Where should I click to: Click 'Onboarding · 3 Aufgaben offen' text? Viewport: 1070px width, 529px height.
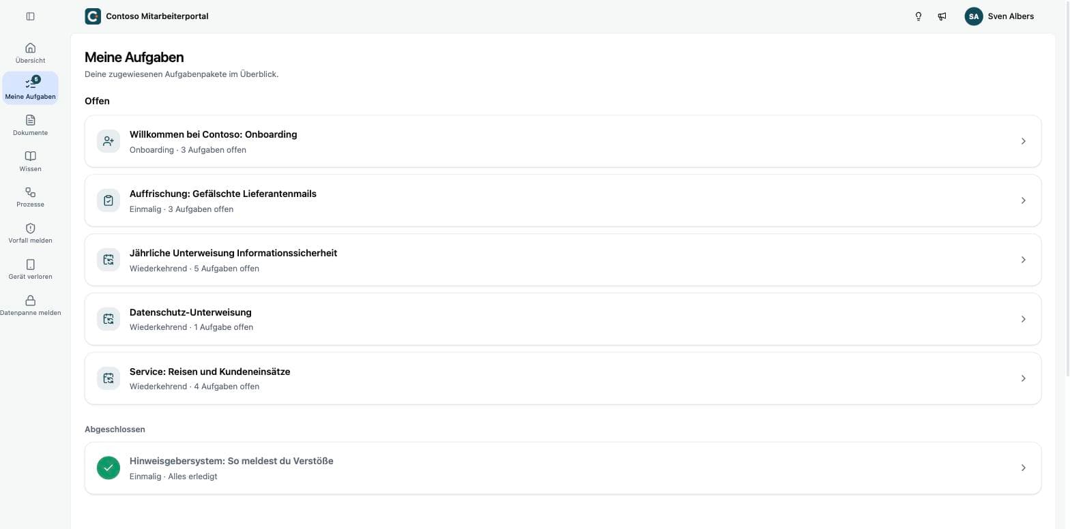click(188, 150)
